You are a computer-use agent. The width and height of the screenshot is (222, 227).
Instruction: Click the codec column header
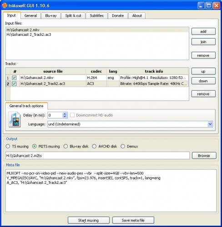(96, 71)
